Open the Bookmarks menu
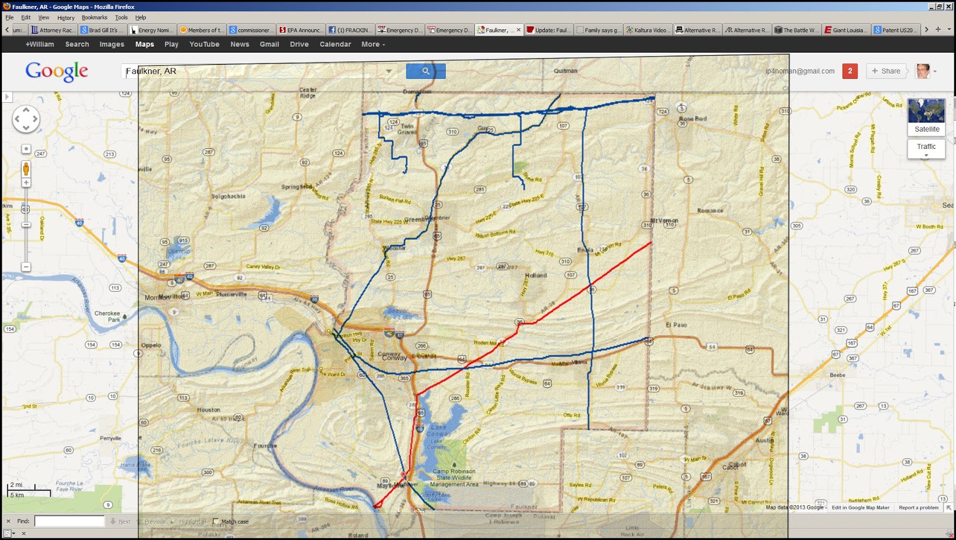956x540 pixels. click(94, 17)
